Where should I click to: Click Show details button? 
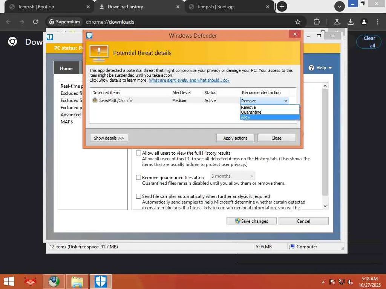(x=109, y=138)
